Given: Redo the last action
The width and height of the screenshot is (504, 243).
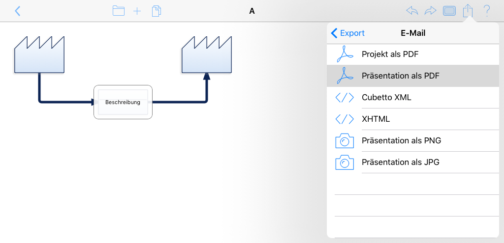Looking at the screenshot, I should (x=430, y=11).
